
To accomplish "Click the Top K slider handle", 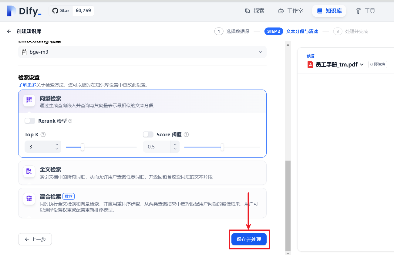I will [83, 147].
